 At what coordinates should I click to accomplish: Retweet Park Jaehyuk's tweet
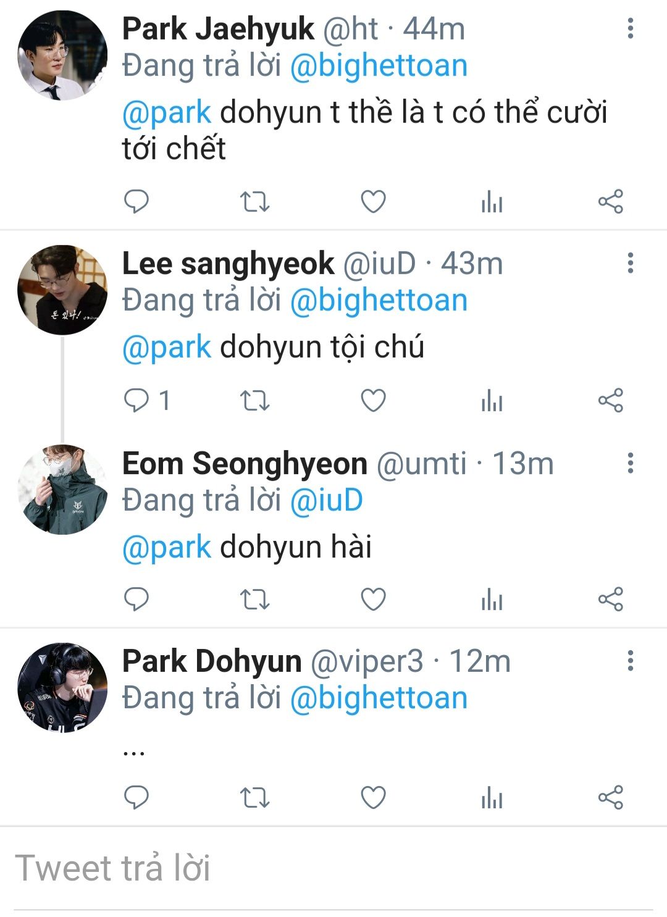tap(254, 201)
